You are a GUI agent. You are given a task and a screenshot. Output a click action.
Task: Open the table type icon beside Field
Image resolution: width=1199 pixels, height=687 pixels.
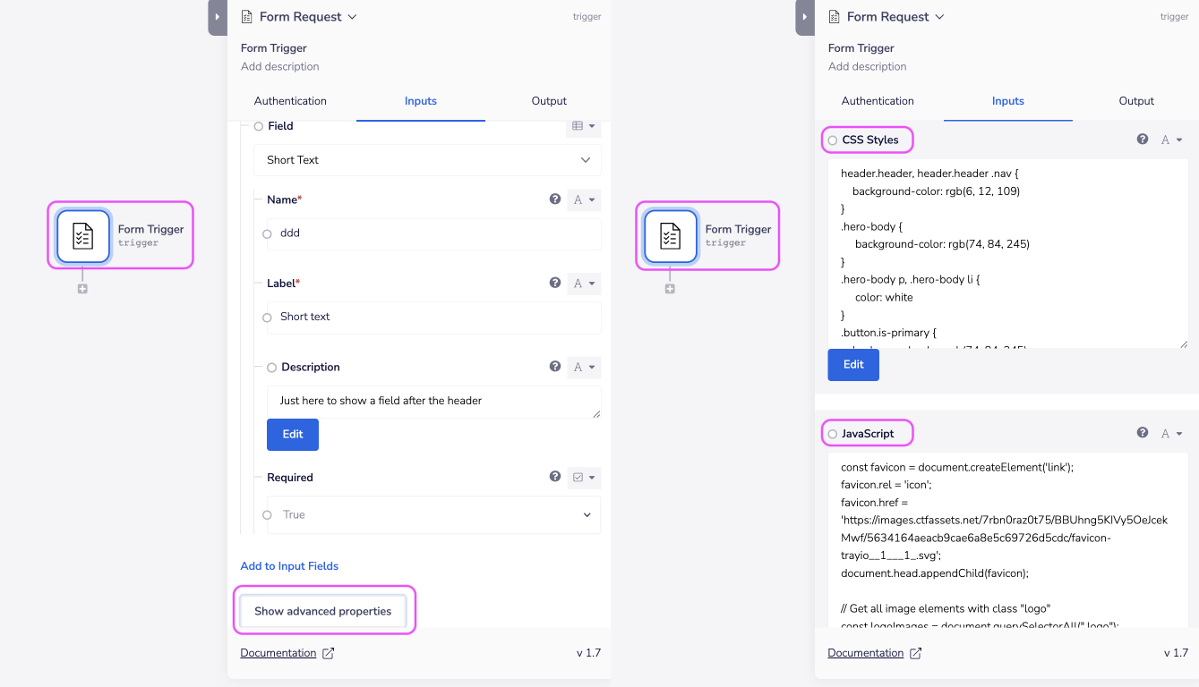coord(582,126)
